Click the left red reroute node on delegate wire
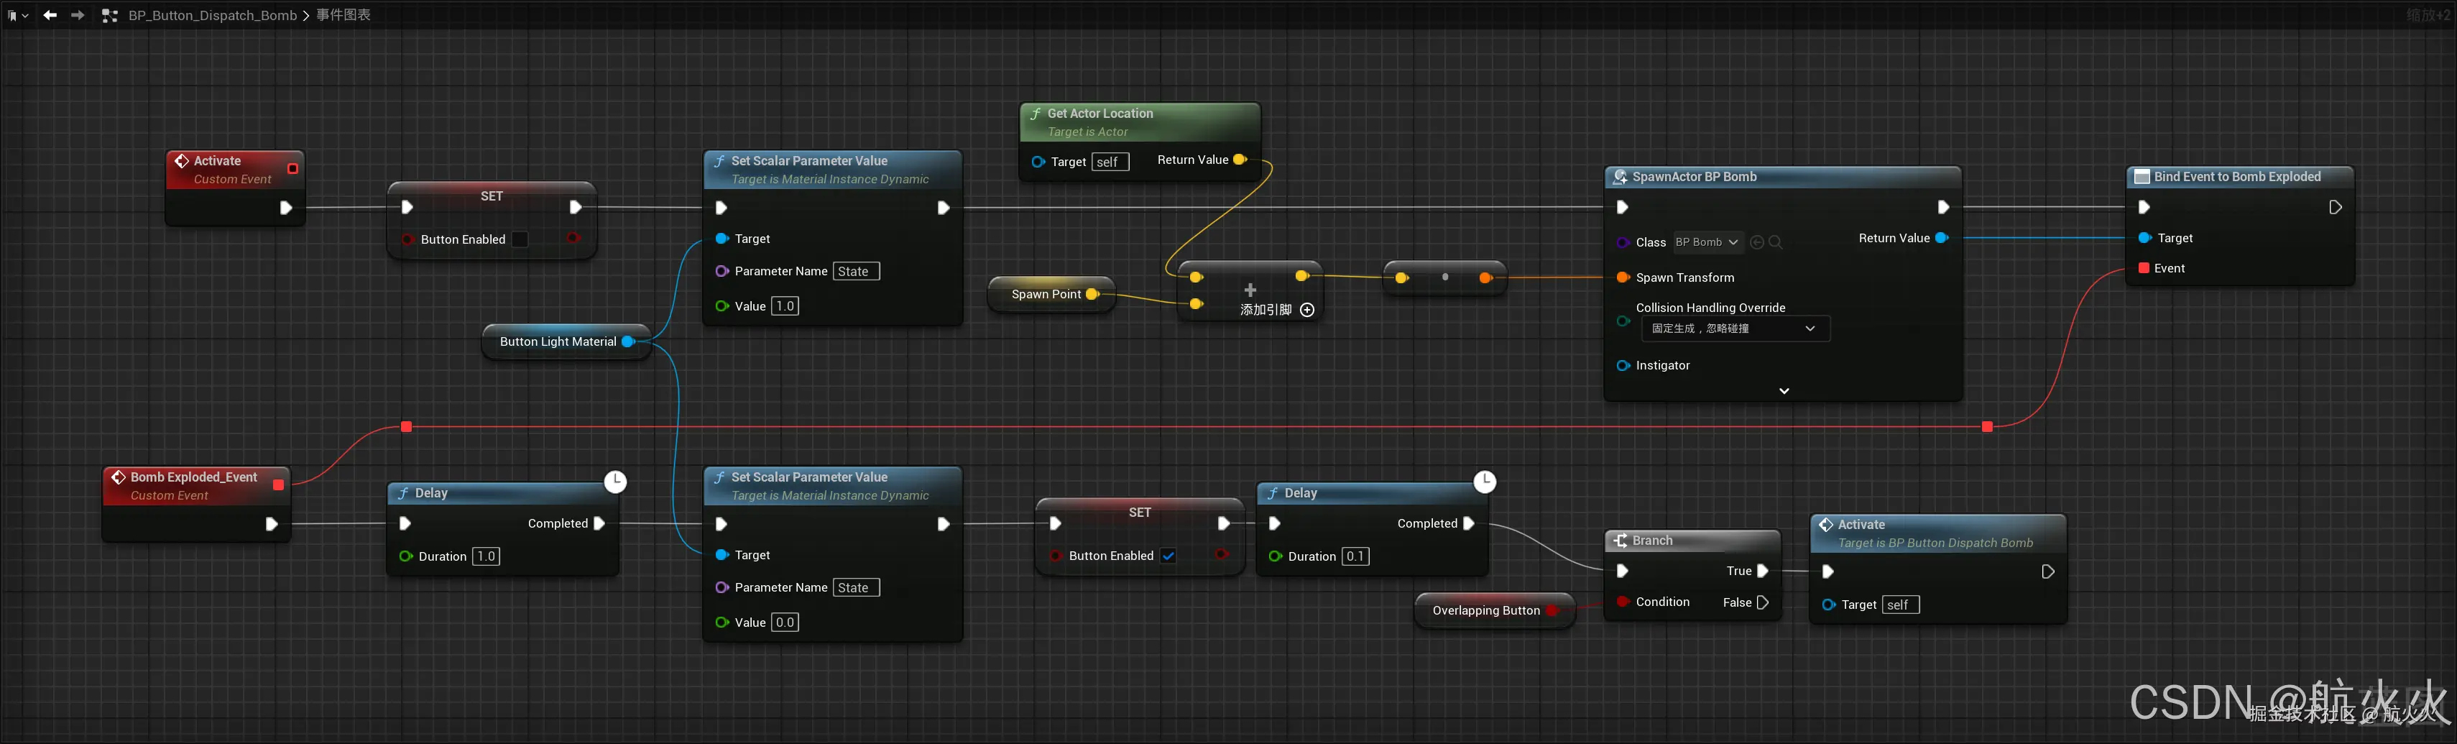The width and height of the screenshot is (2457, 744). pos(406,427)
